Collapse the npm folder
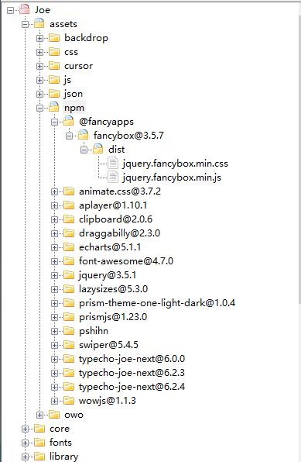Viewport: 301px width, 462px height. click(39, 108)
